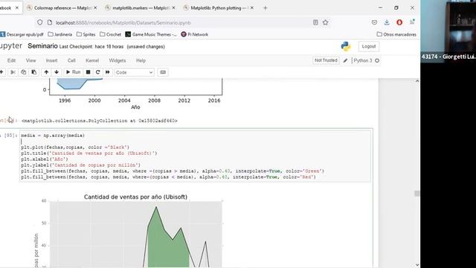Open the Insert menu
The height and width of the screenshot is (268, 476).
51,60
